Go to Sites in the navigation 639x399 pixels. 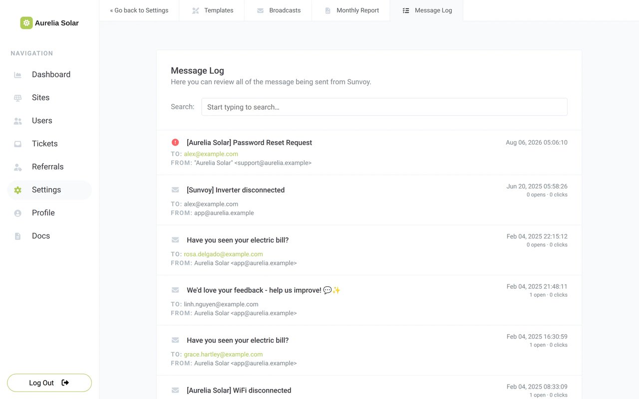coord(49,98)
